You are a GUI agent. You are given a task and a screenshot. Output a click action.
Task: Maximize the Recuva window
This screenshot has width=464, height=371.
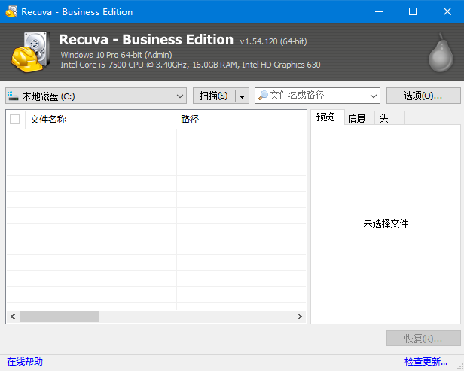click(x=413, y=11)
